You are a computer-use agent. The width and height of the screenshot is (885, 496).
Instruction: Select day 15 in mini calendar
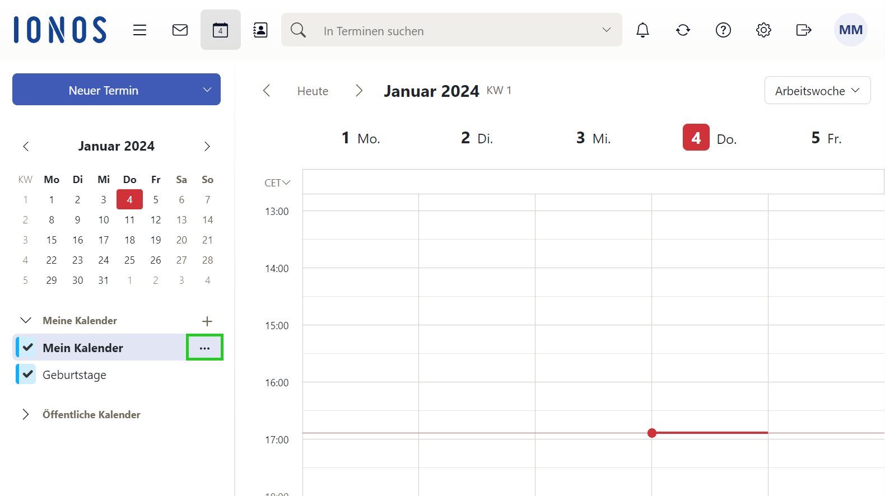pos(52,240)
